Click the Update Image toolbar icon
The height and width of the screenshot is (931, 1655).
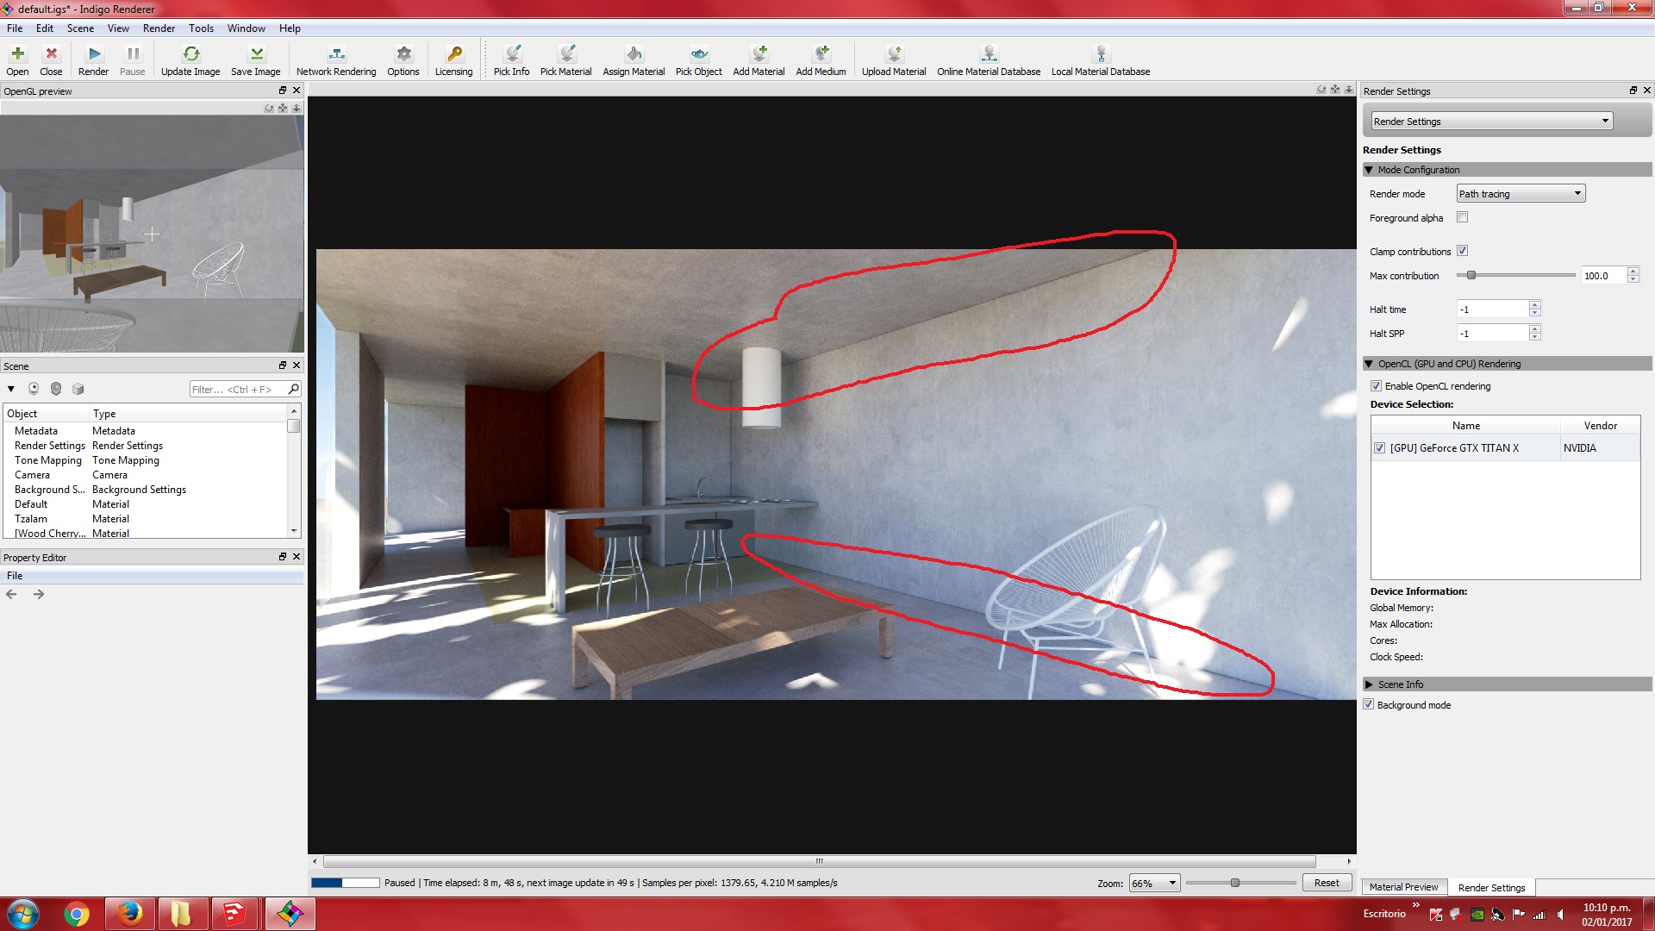point(190,54)
